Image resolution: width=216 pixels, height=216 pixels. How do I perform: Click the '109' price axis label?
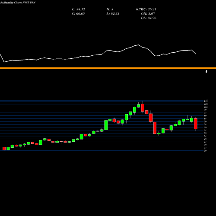[206, 104]
